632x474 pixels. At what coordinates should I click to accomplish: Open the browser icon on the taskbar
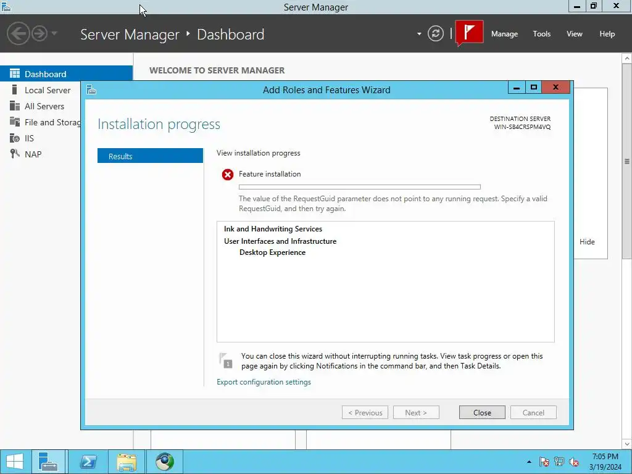(164, 462)
